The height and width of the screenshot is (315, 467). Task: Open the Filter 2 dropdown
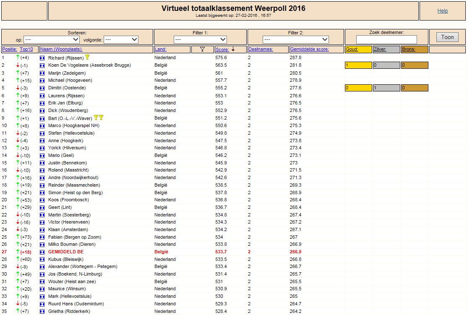click(295, 39)
